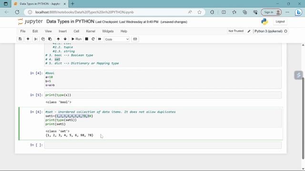
Task: Copy selected cells icon
Action: point(43,39)
